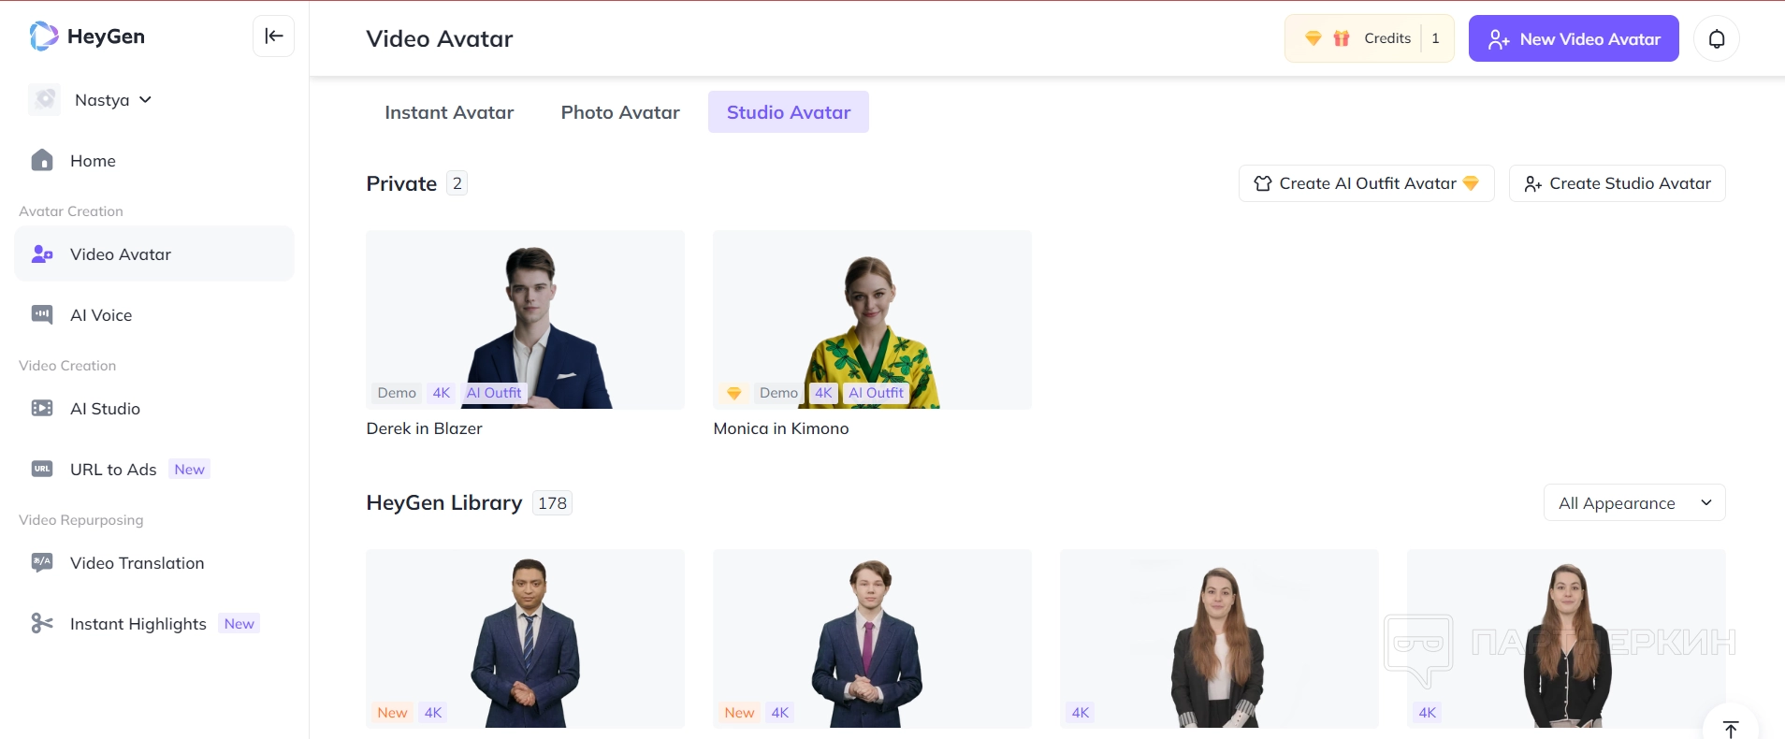Open AI Voice from the sidebar icon
Viewport: 1785px width, 739px height.
(x=42, y=315)
